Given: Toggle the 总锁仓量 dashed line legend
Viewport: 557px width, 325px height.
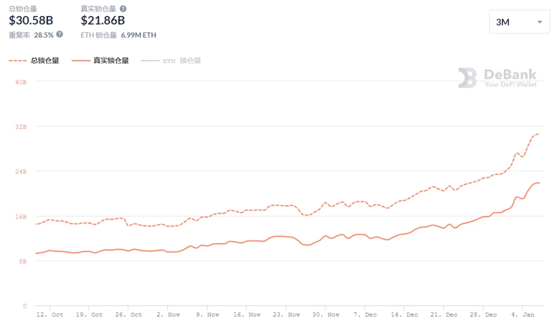Looking at the screenshot, I should tap(34, 61).
